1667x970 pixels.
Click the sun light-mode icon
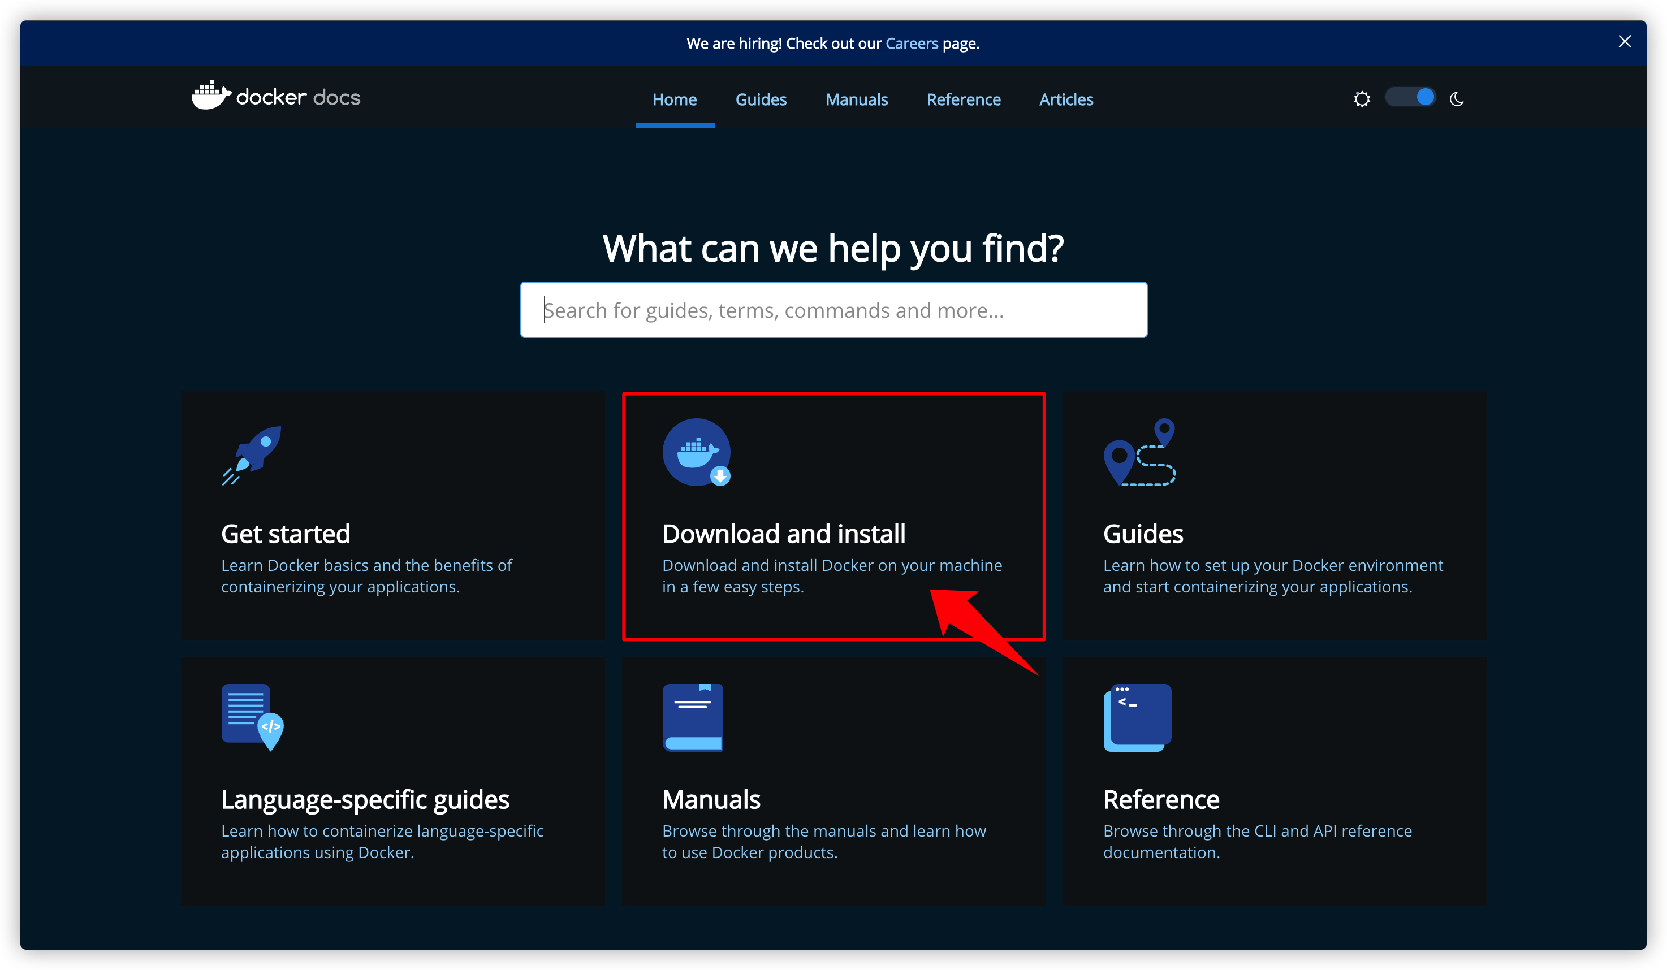(x=1362, y=99)
